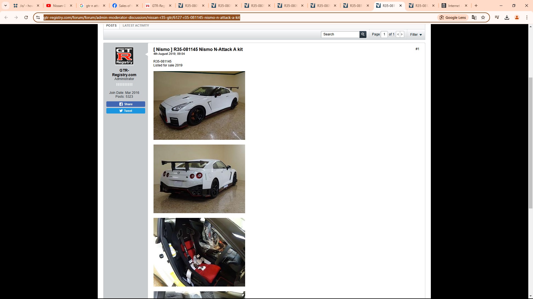Screen dimensions: 533x299
Task: Click the 'Join Date: Mar 2016' text
Action: pyautogui.click(x=124, y=93)
